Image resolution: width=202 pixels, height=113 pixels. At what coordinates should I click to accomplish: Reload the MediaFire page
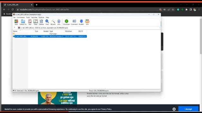coord(13,10)
